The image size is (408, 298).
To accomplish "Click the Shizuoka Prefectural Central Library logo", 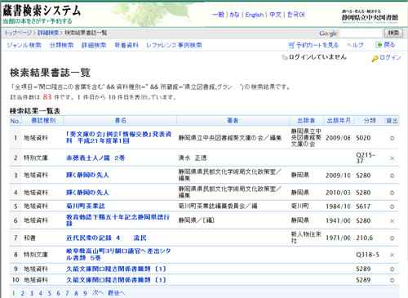I will (x=370, y=16).
